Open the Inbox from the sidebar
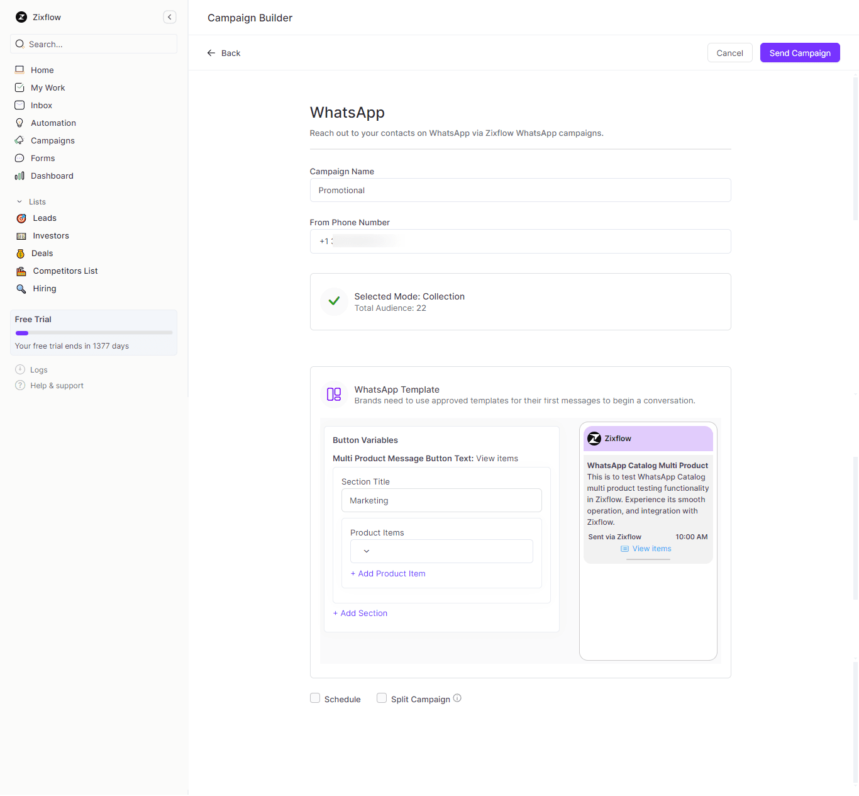859x796 pixels. 42,105
